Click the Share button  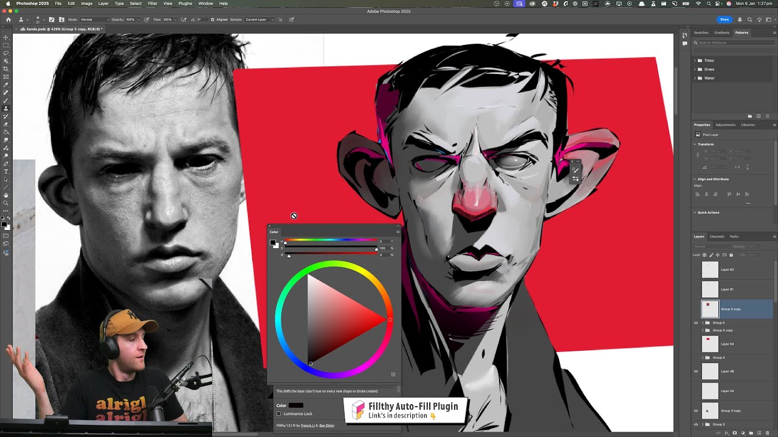tap(725, 19)
